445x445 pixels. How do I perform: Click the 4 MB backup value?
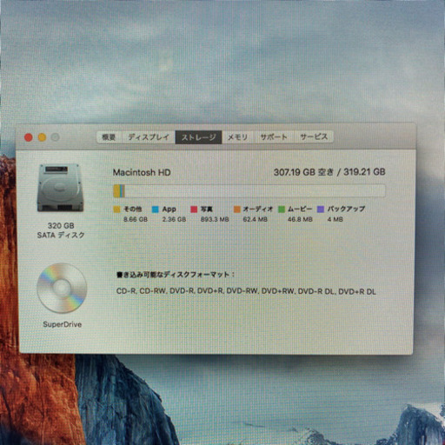coord(335,219)
